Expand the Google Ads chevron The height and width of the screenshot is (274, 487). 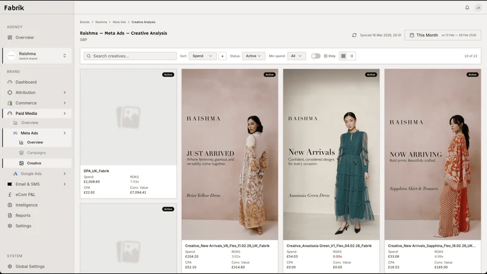click(65, 174)
